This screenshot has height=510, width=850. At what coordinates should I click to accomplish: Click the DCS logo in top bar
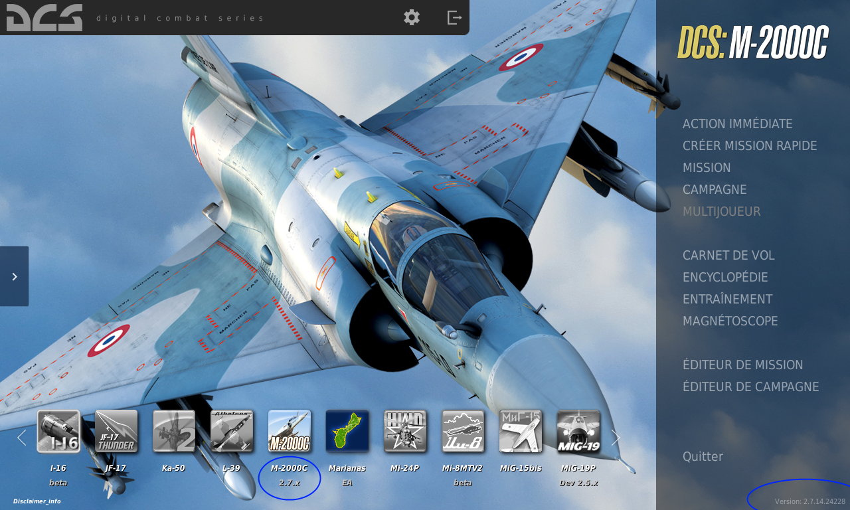[44, 17]
